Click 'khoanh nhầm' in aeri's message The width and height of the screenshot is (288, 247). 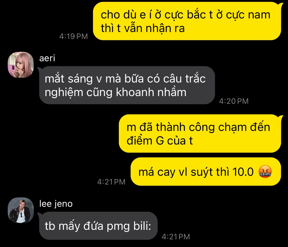[x=151, y=92]
